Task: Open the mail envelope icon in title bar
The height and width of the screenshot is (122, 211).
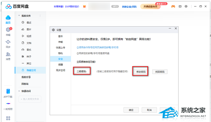Action: [180, 6]
